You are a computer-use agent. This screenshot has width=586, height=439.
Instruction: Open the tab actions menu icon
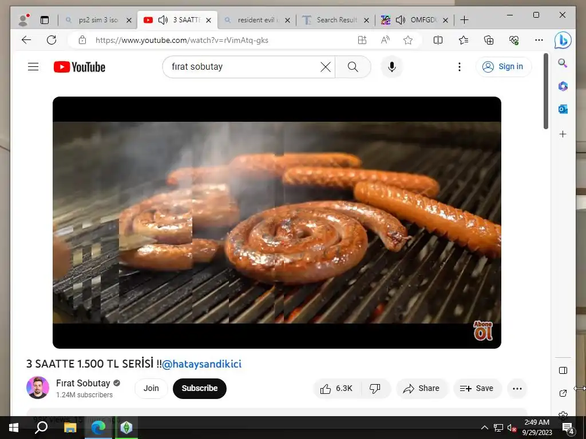click(45, 20)
